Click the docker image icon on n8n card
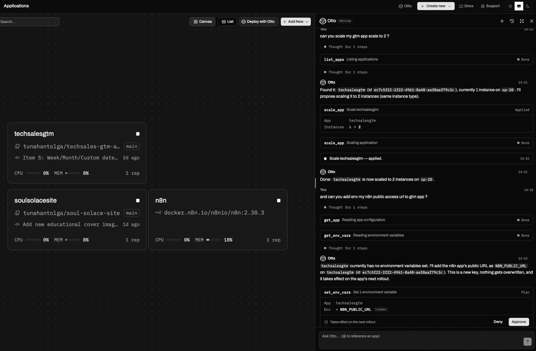The image size is (536, 351). pos(158,213)
